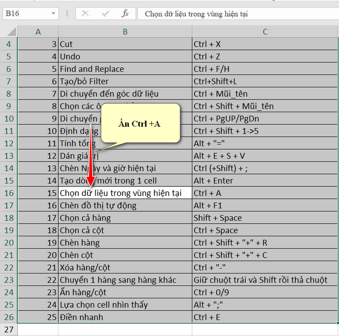Click the 'Ctrl (+Shift) + ;' cell

pos(264,168)
